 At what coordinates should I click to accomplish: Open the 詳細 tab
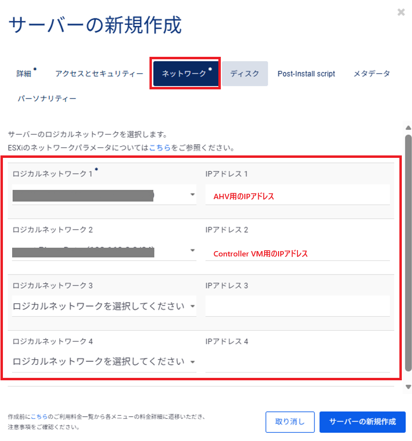(24, 74)
